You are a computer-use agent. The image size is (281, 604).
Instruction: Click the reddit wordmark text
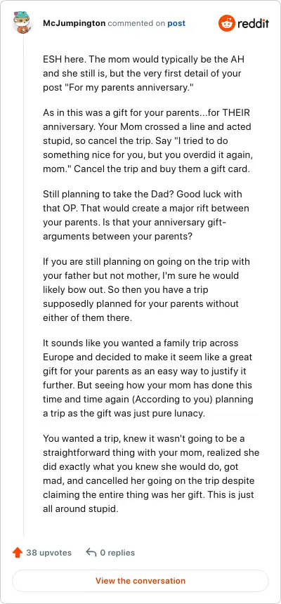[253, 23]
